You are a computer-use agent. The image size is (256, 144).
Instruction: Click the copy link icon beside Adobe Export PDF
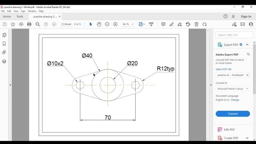(x=248, y=54)
